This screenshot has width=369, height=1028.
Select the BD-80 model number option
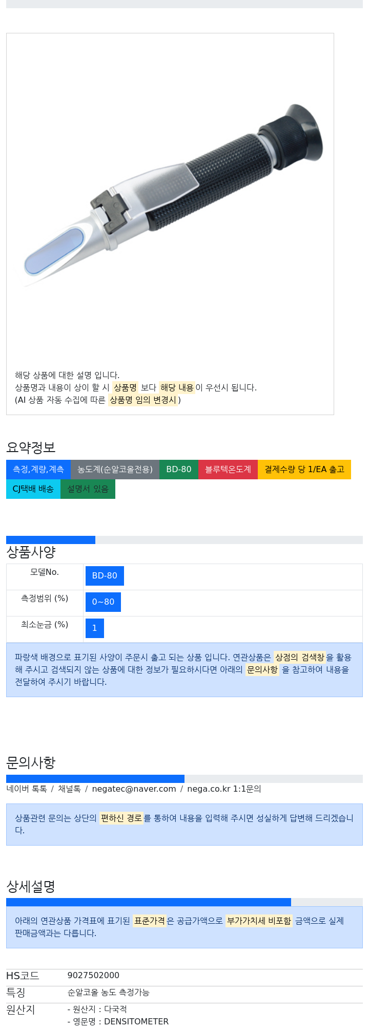[105, 576]
